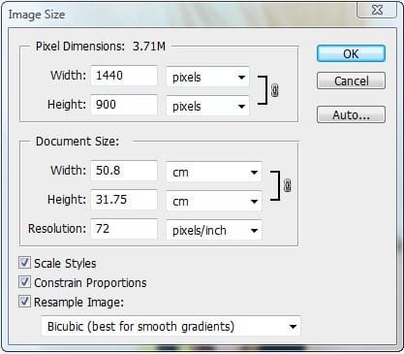Click the pixel Width field showing 1440
This screenshot has height=354, width=404.
(x=124, y=76)
